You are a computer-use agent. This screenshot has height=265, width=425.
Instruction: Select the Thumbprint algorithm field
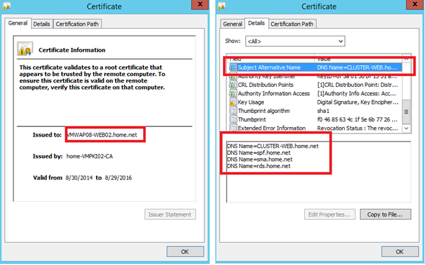coord(264,111)
